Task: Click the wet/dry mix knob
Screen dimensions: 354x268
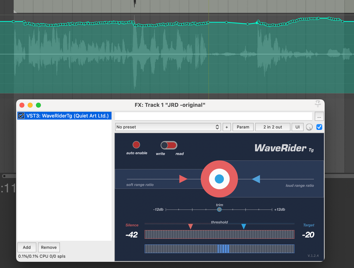Action: (309, 127)
